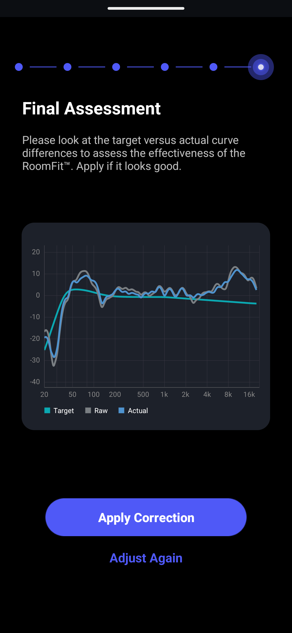
Task: Toggle the Target legend swatch
Action: tap(47, 410)
